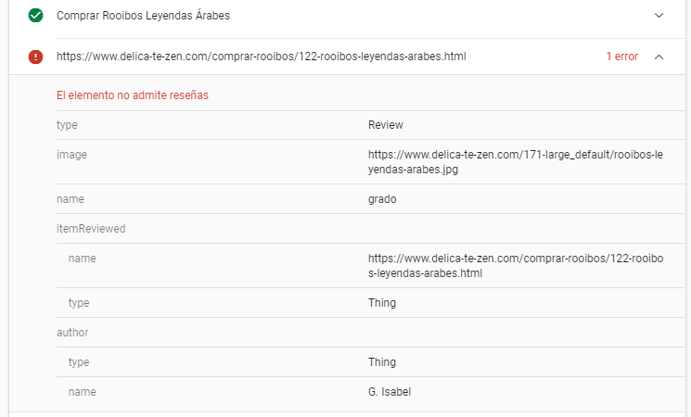Image resolution: width=691 pixels, height=417 pixels.
Task: Select the top-level type property label
Action: click(x=67, y=125)
